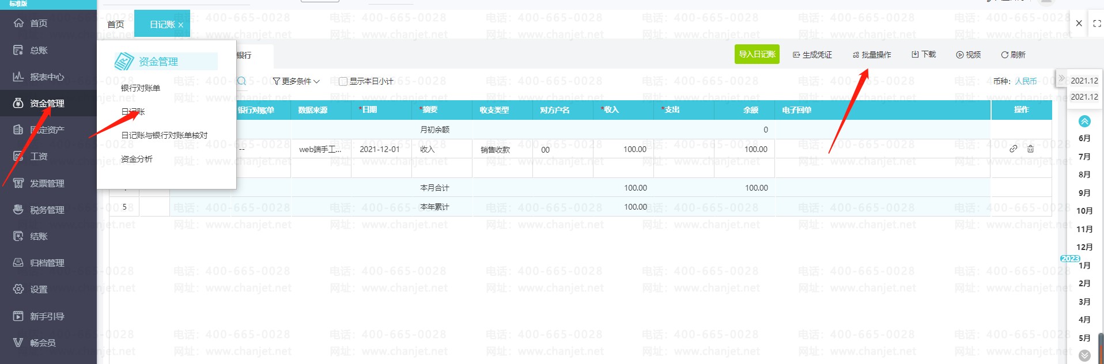Image resolution: width=1104 pixels, height=364 pixels.
Task: Click the search magnifier icon
Action: point(242,81)
